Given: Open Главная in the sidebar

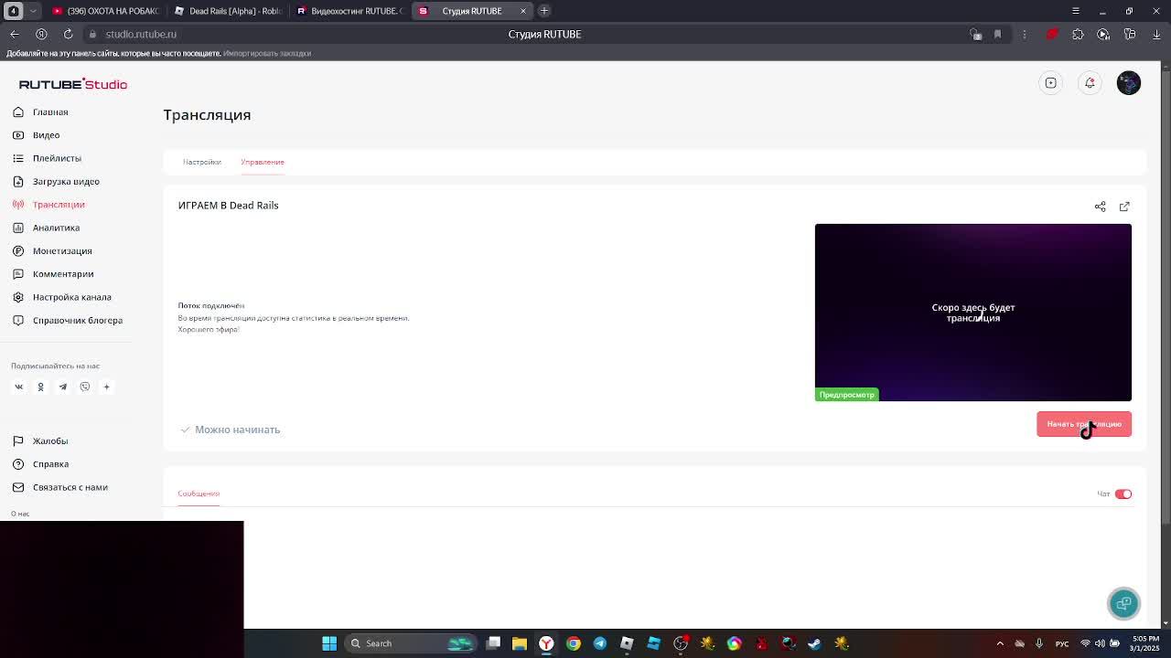Looking at the screenshot, I should 41,111.
